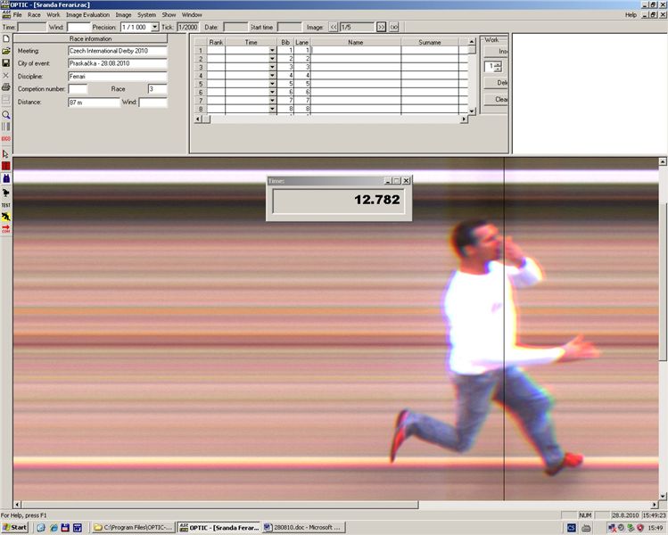
Task: Open the System menu
Action: click(x=146, y=15)
